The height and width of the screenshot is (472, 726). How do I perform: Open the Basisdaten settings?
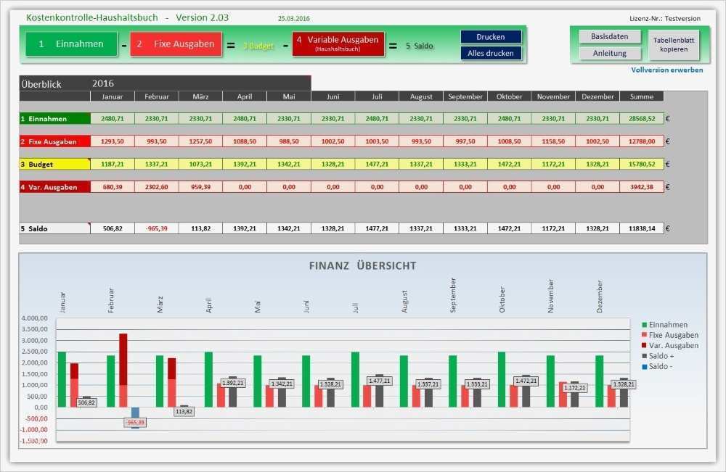(608, 35)
